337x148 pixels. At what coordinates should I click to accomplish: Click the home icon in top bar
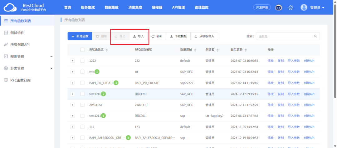[291, 7]
